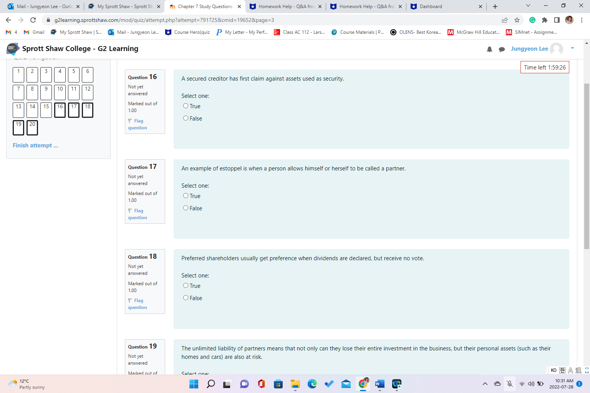Image resolution: width=590 pixels, height=393 pixels.
Task: Select False for Question 17
Action: [186, 208]
